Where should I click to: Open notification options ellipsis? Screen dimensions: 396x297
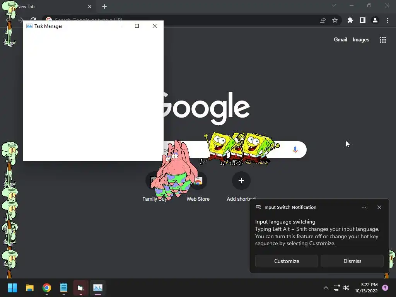[x=364, y=207]
